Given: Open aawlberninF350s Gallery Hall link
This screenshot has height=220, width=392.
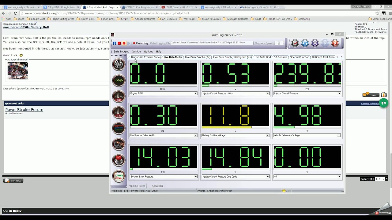Looking at the screenshot, I should click(26, 27).
